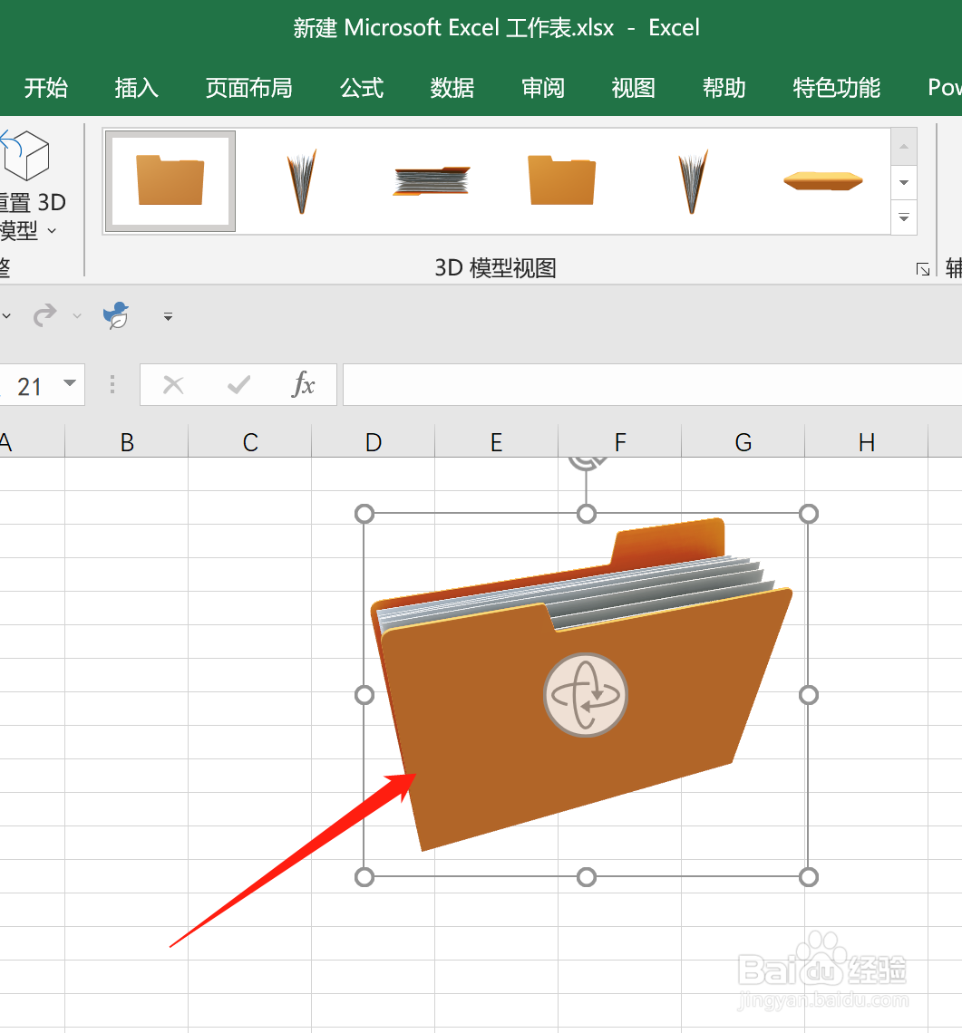Open the 帮助 tab
This screenshot has width=962, height=1033.
click(724, 88)
